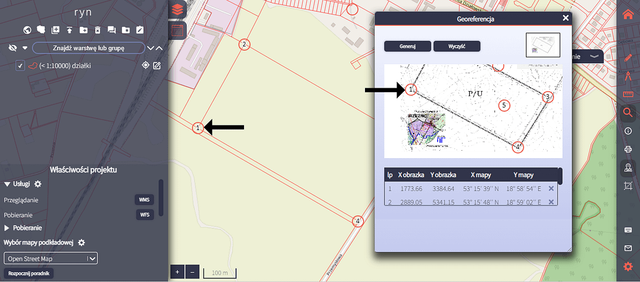
Task: Click the WFS service button
Action: [144, 215]
